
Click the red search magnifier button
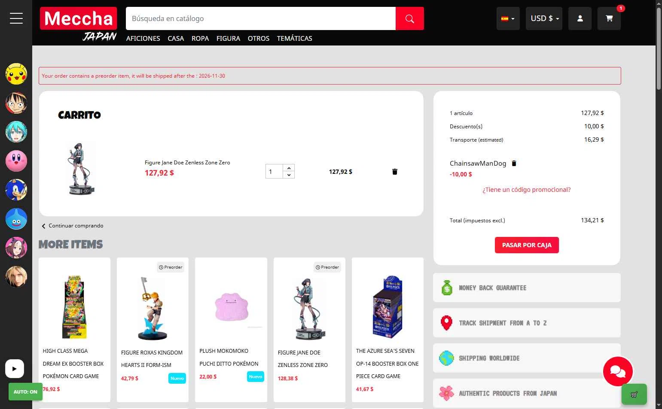pos(410,18)
